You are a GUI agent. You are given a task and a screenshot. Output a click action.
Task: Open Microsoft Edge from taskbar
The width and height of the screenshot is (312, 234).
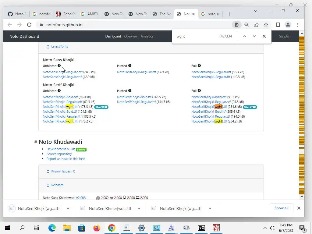pos(52,228)
